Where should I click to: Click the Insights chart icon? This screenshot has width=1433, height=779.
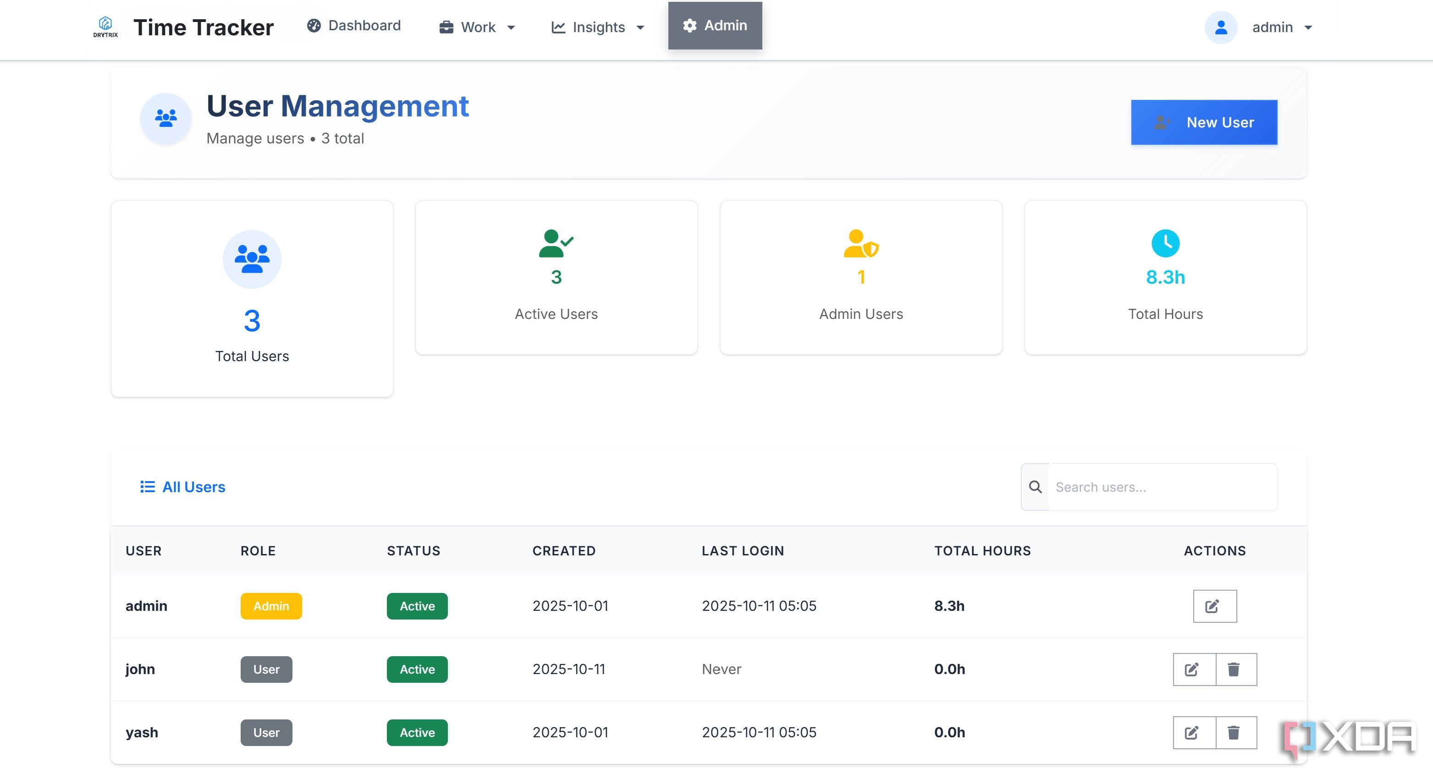[558, 27]
